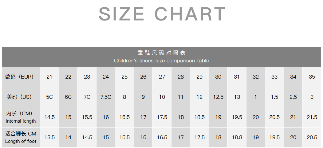Pick EUR size 35 cell

tap(312, 77)
